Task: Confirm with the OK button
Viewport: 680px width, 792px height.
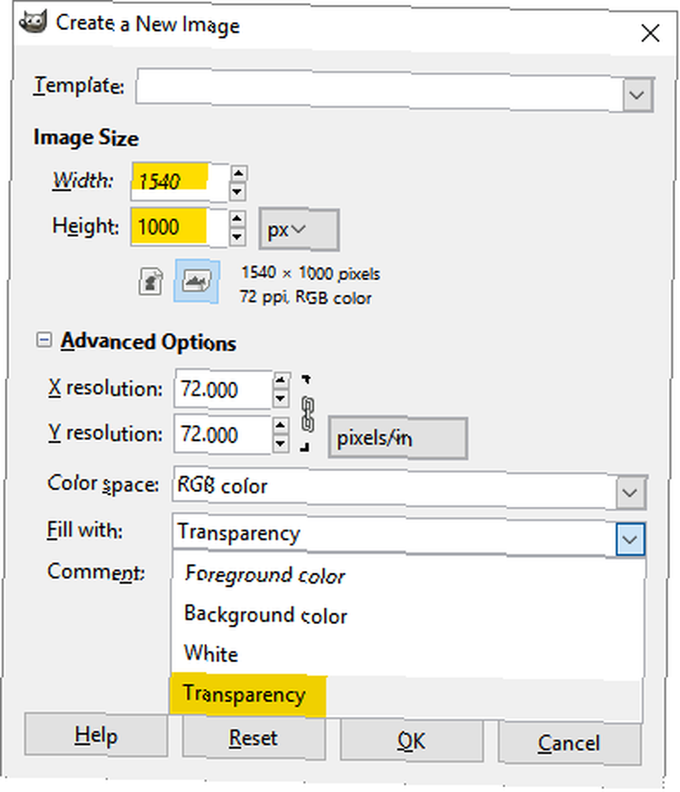Action: [412, 741]
